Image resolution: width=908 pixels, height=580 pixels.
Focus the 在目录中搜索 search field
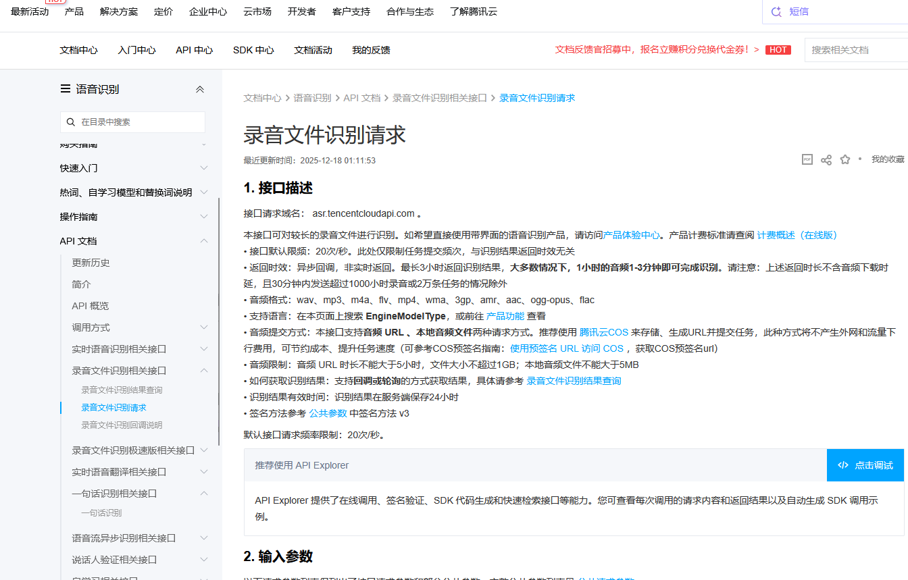pyautogui.click(x=132, y=122)
